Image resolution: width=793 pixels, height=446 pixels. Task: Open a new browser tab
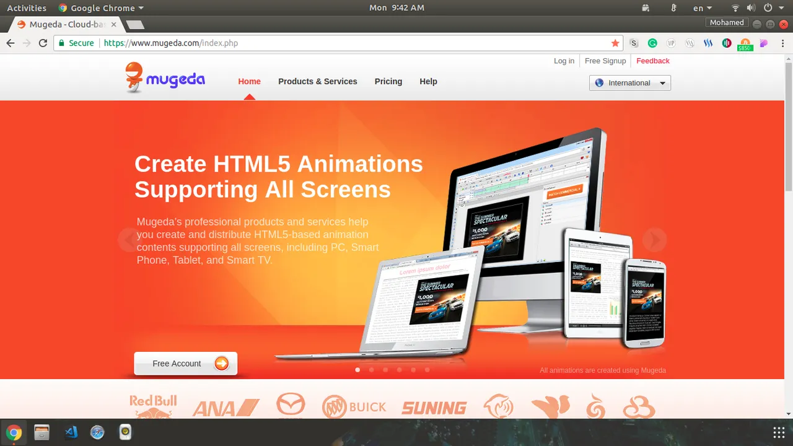(x=134, y=25)
